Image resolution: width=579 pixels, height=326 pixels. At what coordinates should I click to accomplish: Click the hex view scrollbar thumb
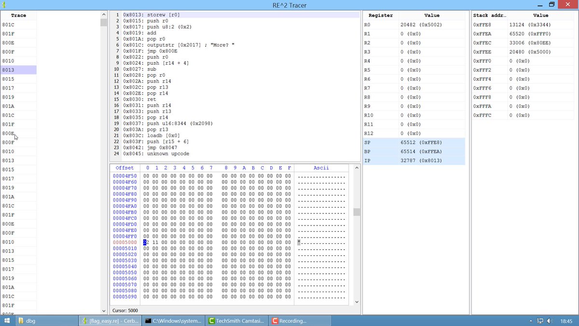click(357, 212)
